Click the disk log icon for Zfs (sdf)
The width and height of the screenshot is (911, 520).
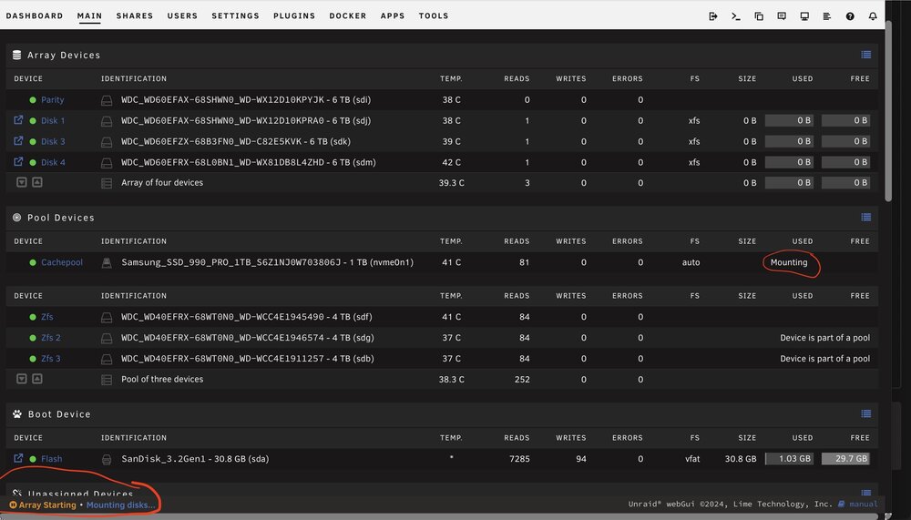tap(107, 318)
